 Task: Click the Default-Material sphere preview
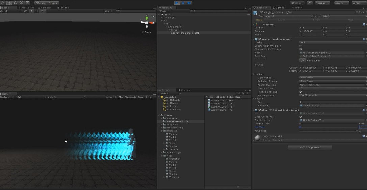coord(258,138)
